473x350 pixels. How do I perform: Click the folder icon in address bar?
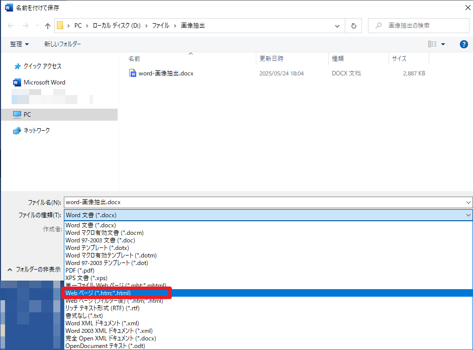(60, 25)
